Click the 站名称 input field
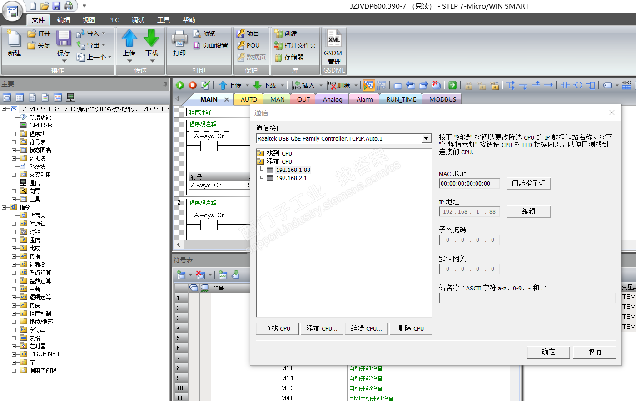 (527, 298)
